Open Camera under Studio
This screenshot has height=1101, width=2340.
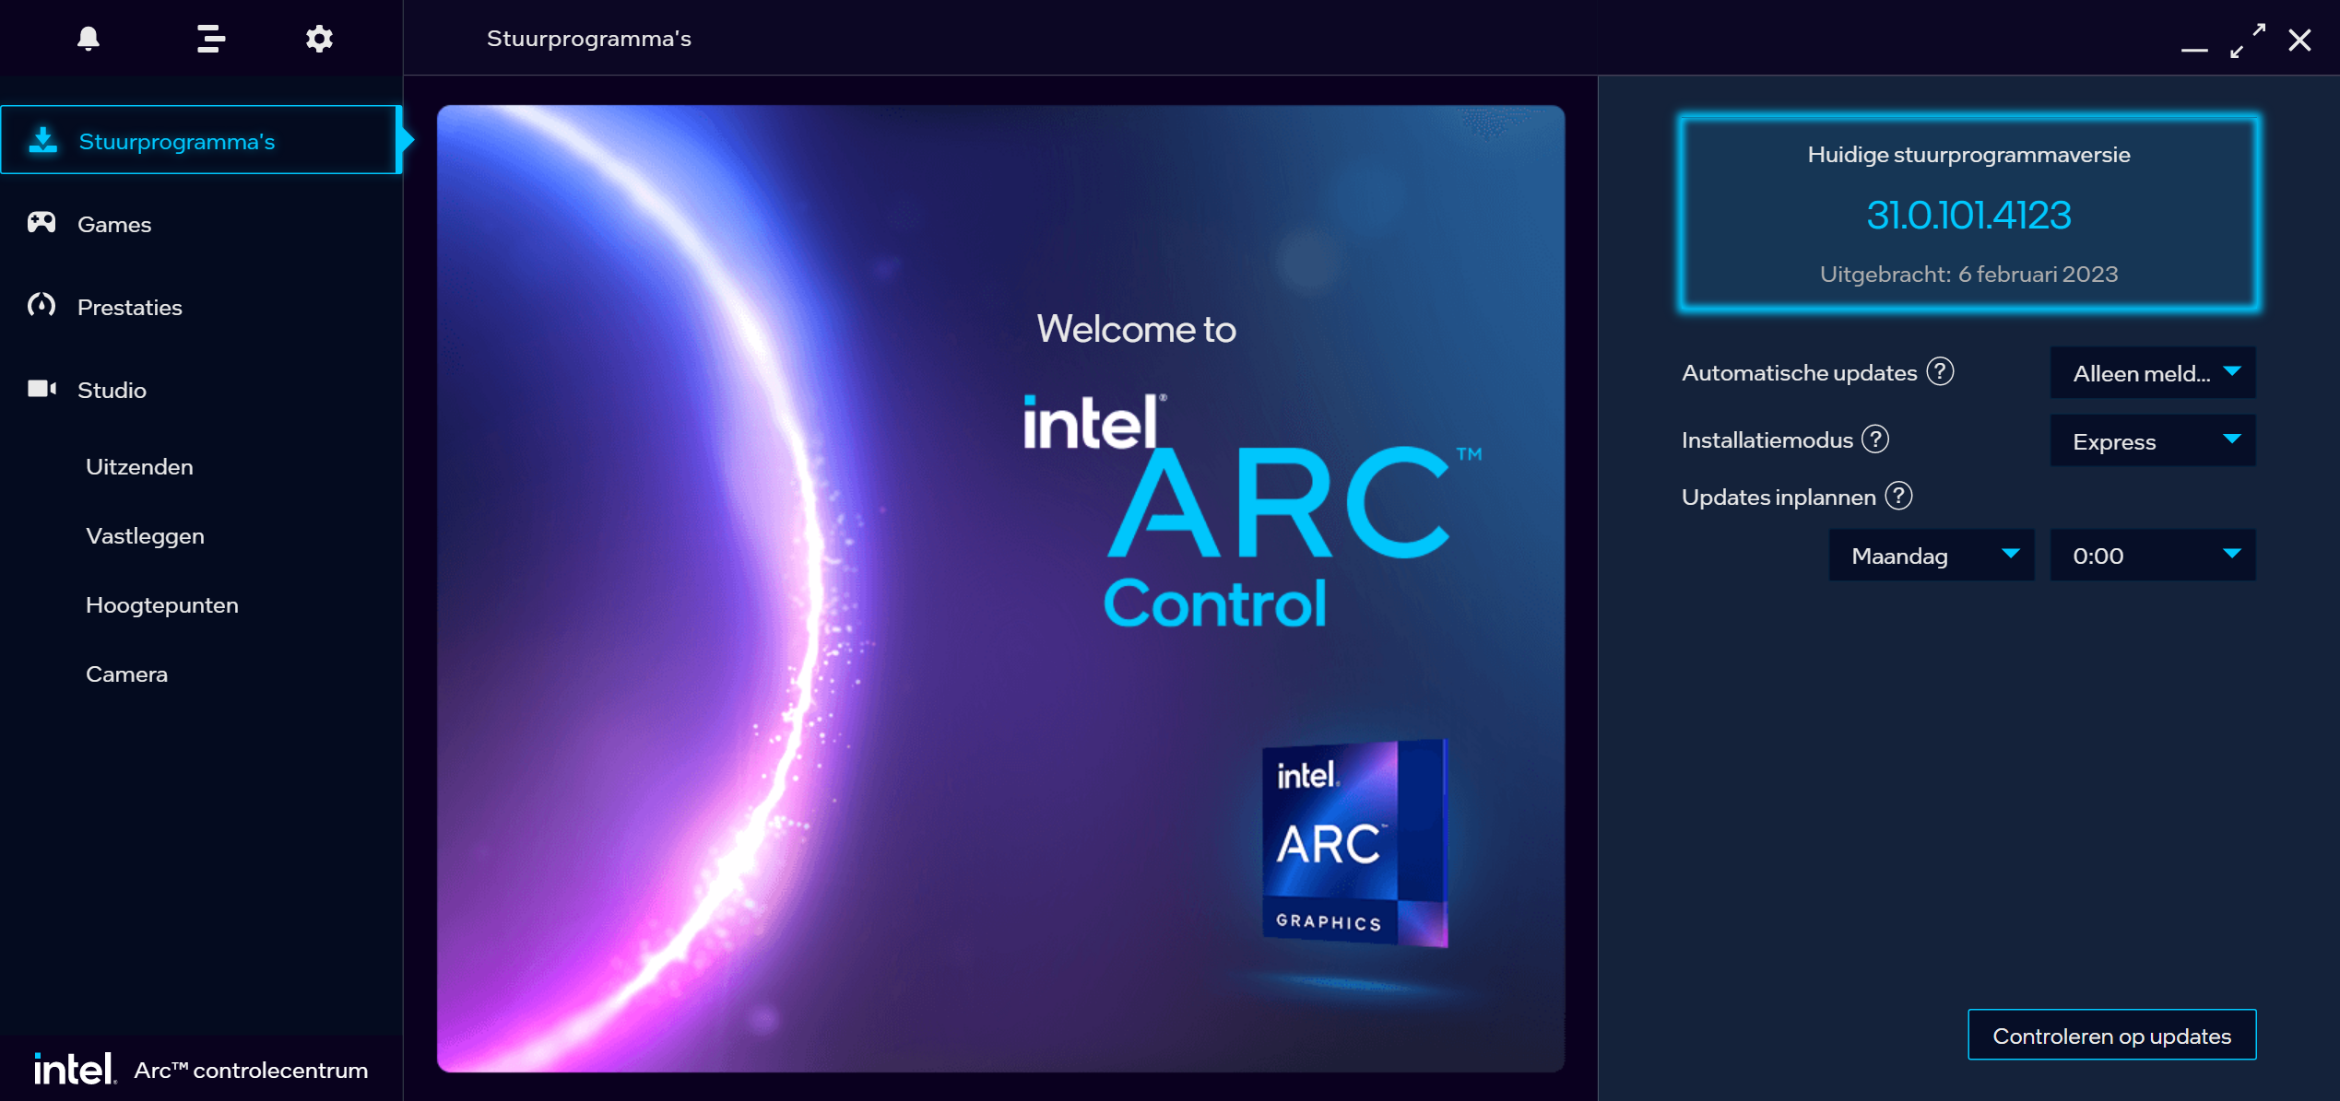tap(126, 674)
